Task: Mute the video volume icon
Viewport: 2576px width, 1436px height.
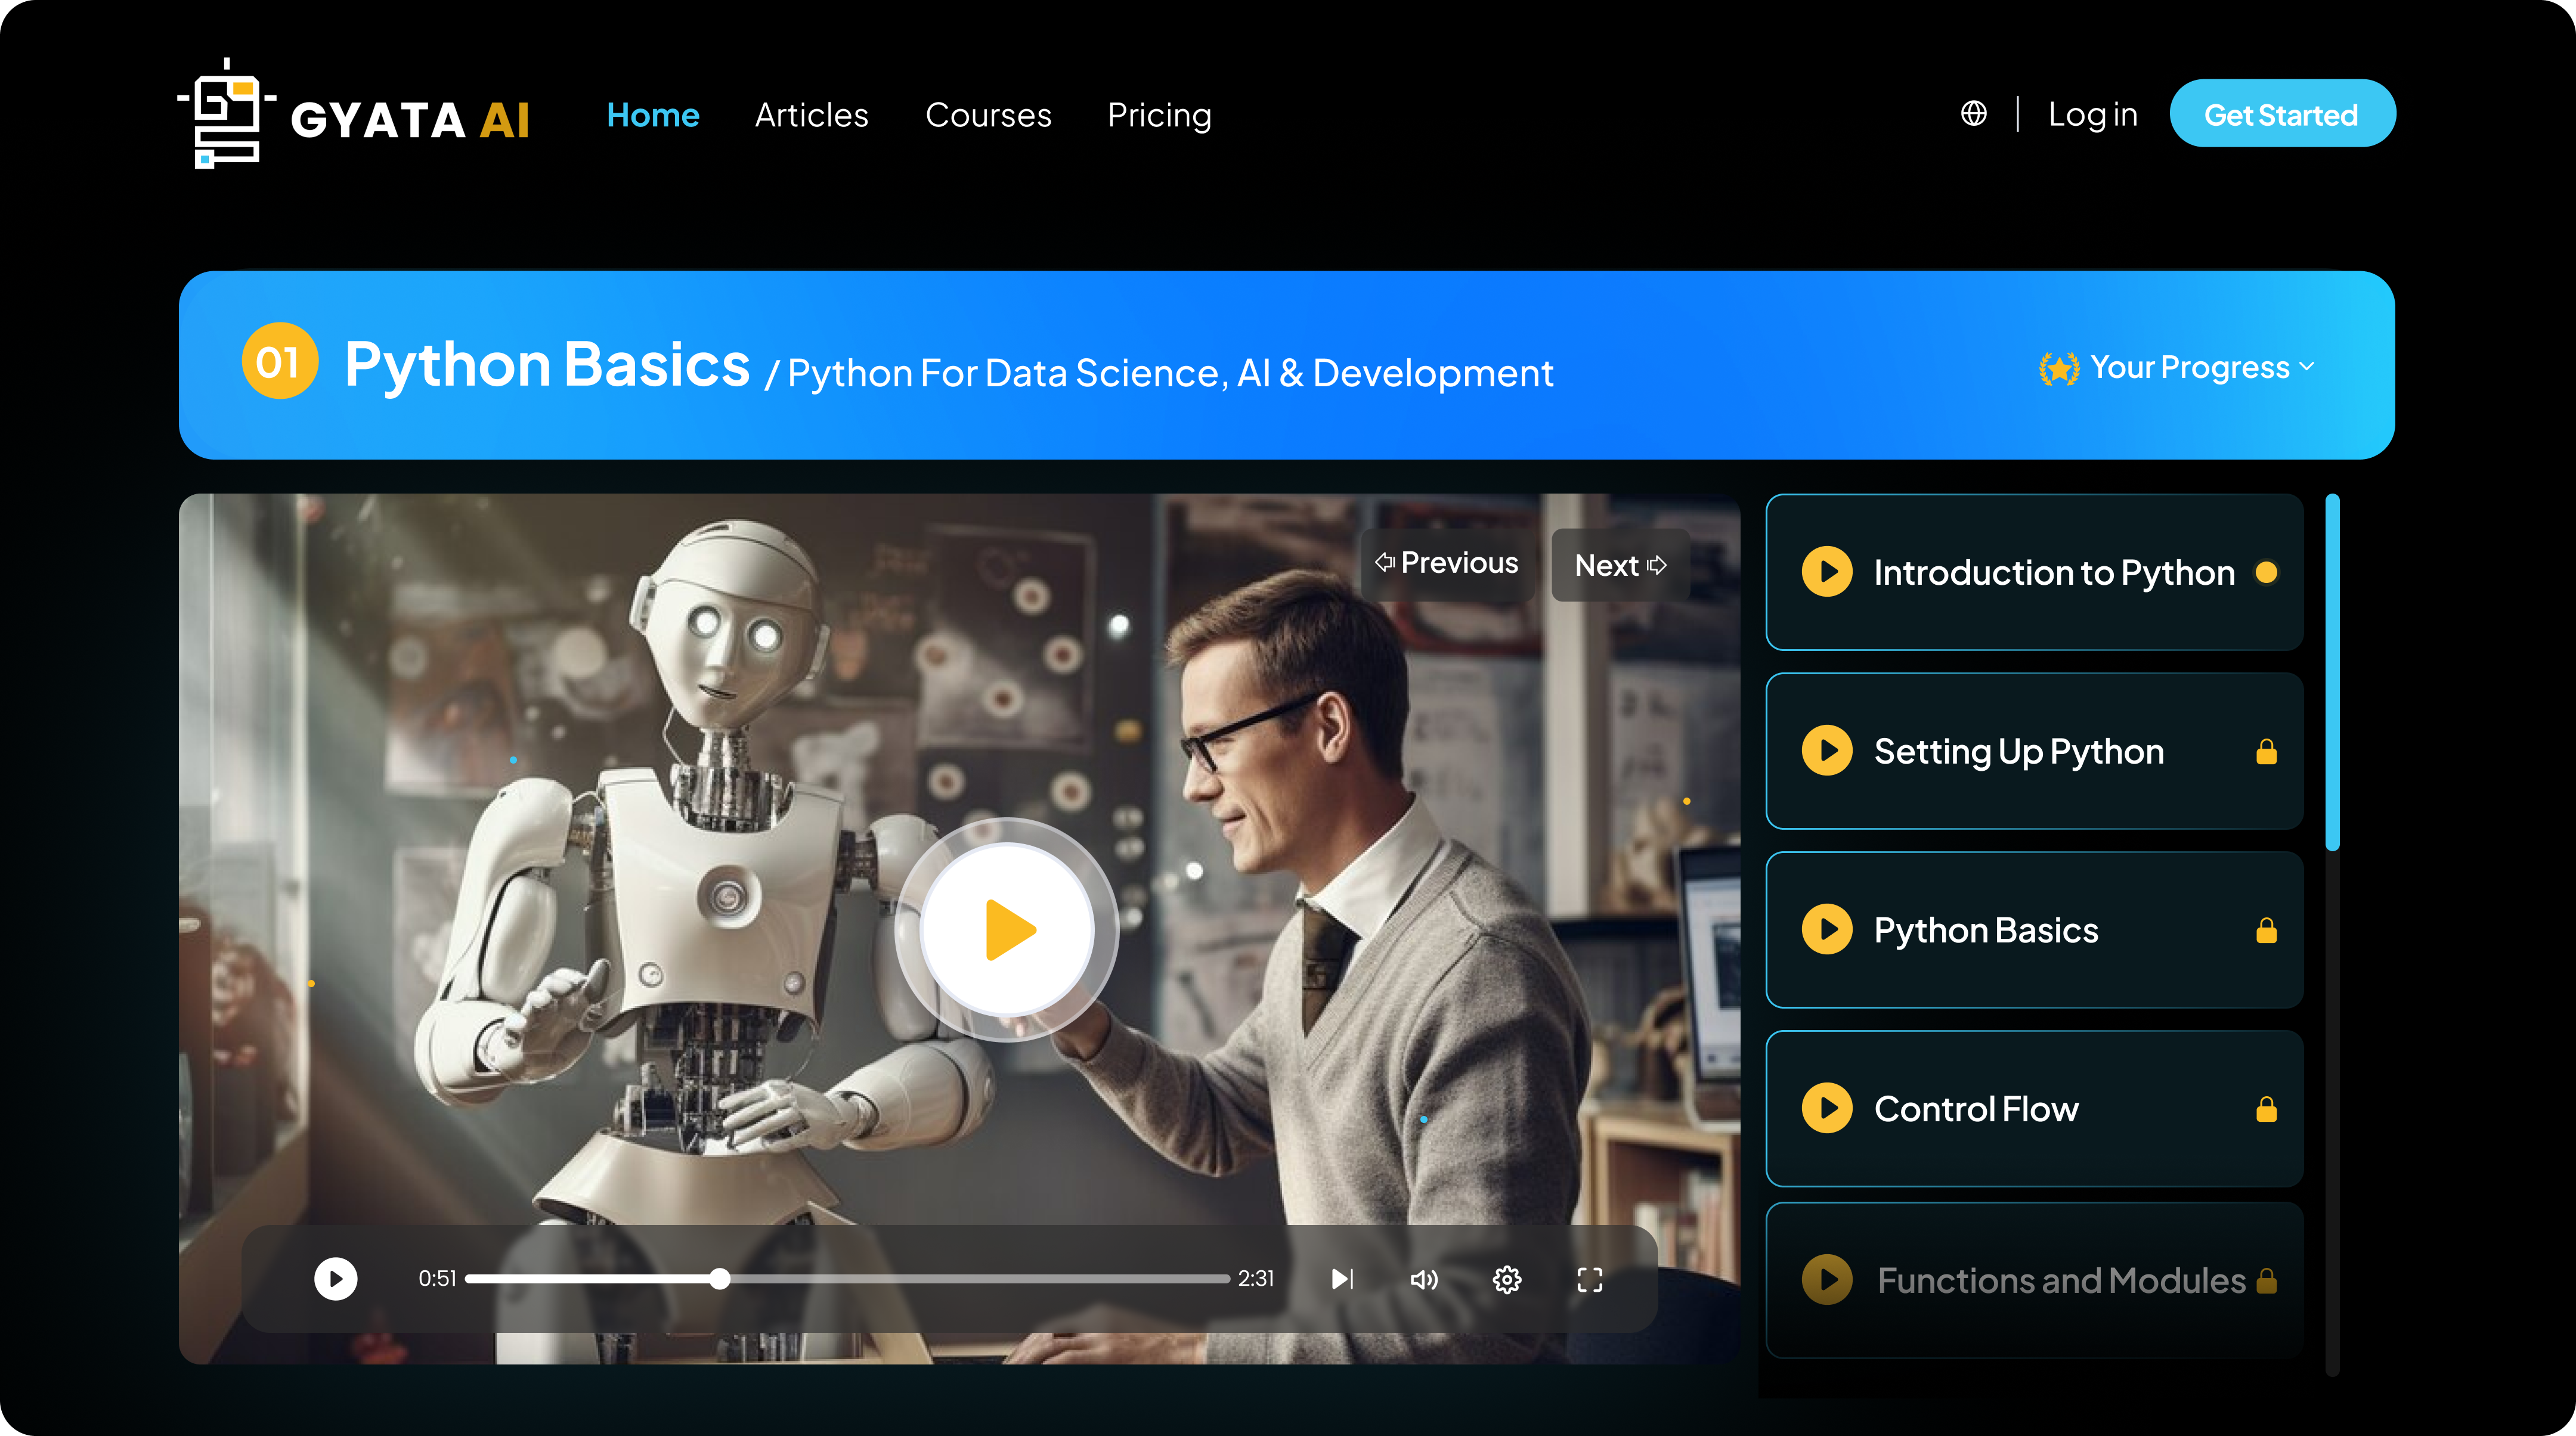Action: [x=1424, y=1279]
